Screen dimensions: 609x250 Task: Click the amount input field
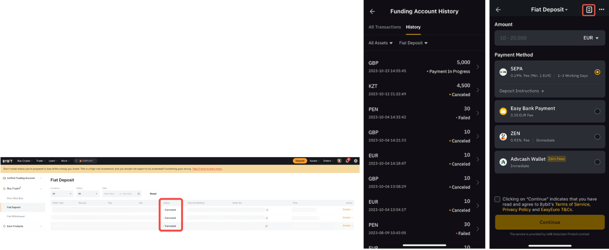535,38
